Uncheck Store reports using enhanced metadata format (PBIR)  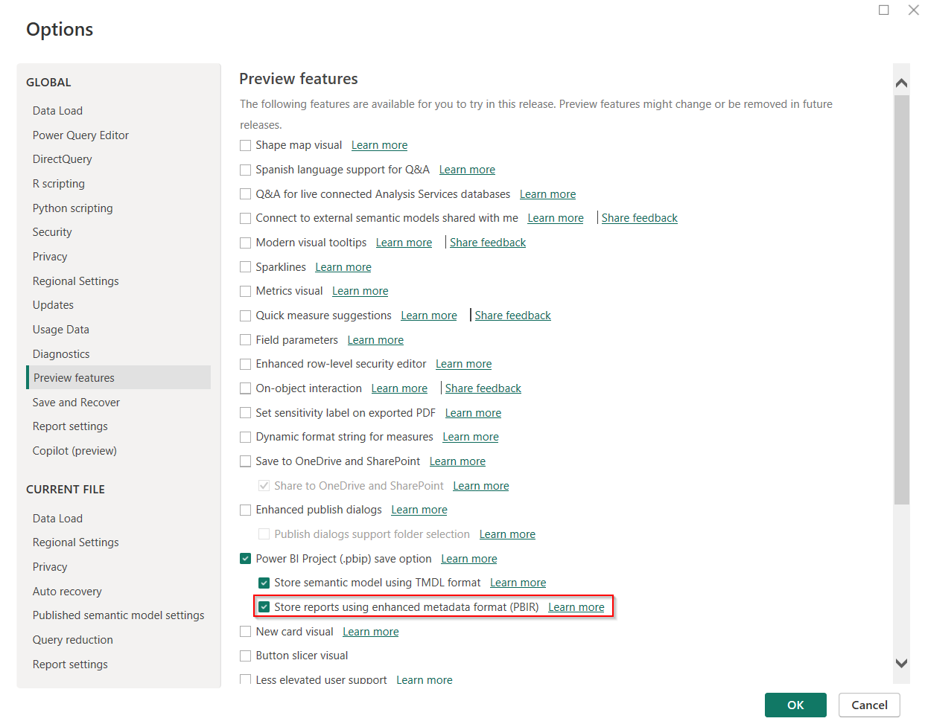(264, 607)
